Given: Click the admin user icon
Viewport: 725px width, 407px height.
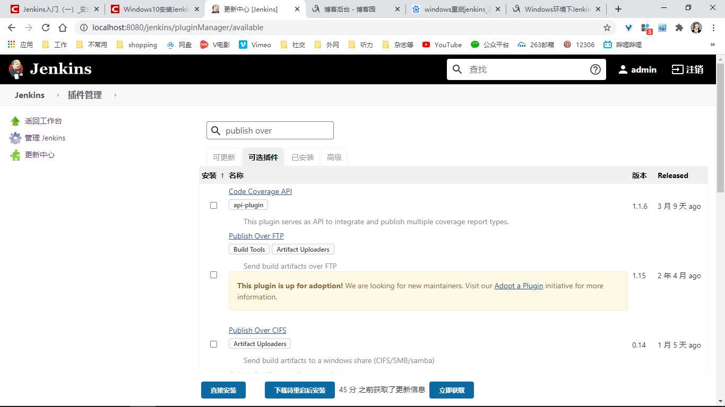Looking at the screenshot, I should 623,69.
